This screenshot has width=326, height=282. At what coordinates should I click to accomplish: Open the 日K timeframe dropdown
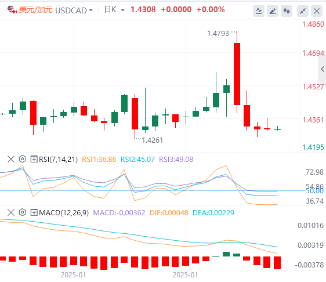click(122, 10)
